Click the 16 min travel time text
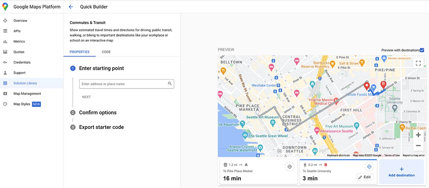The height and width of the screenshot is (188, 429). (232, 178)
